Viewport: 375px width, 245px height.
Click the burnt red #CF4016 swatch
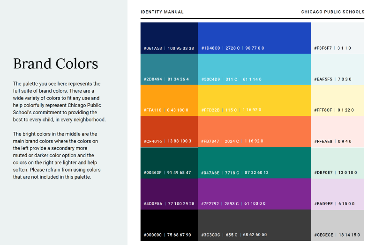click(169, 131)
